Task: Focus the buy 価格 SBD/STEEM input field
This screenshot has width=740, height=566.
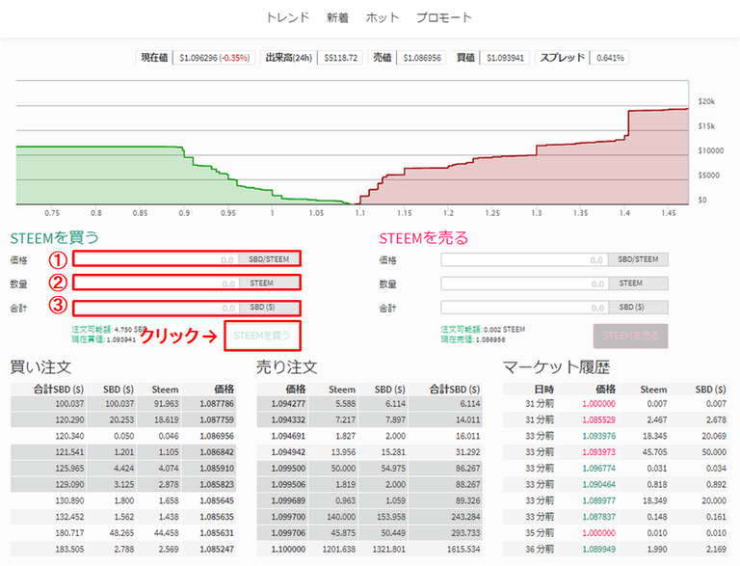Action: (x=154, y=258)
